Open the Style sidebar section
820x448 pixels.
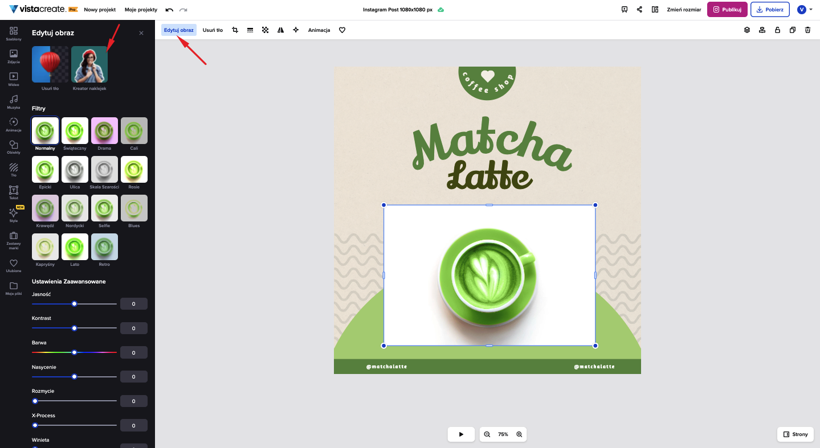[14, 215]
